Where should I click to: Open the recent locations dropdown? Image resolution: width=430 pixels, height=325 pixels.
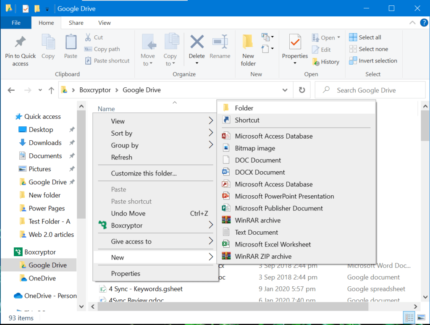[40, 90]
